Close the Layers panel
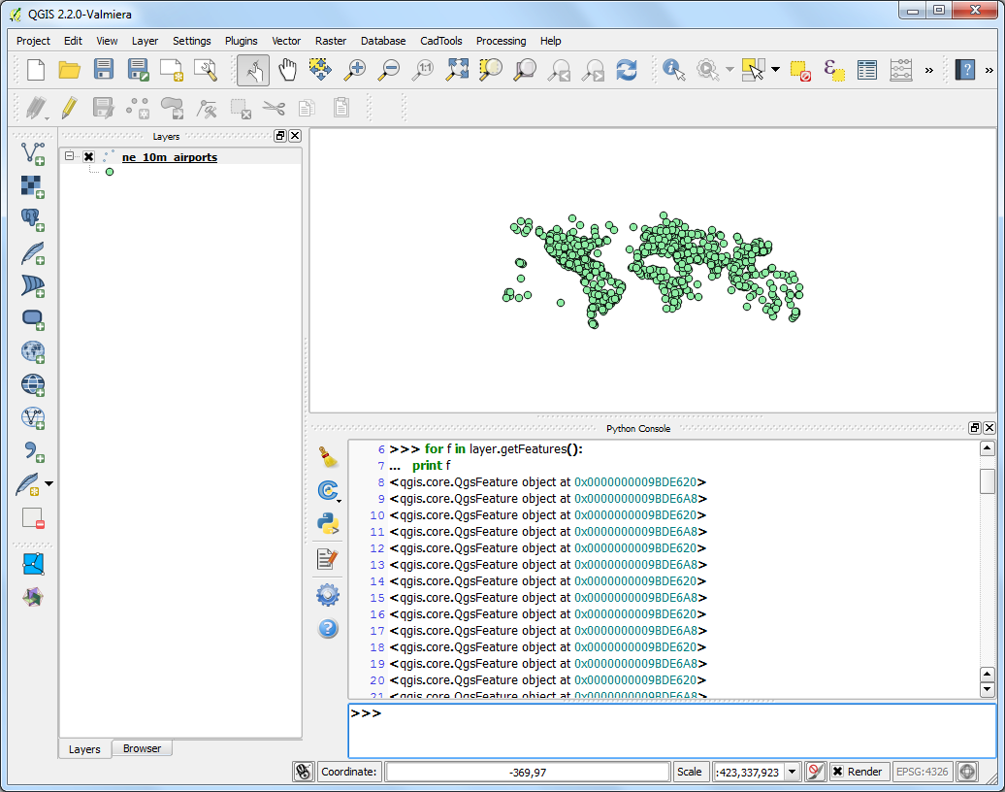The width and height of the screenshot is (1005, 792). pyautogui.click(x=295, y=135)
